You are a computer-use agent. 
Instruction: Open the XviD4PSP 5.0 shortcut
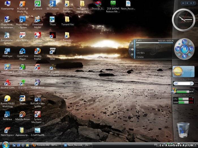(38, 84)
